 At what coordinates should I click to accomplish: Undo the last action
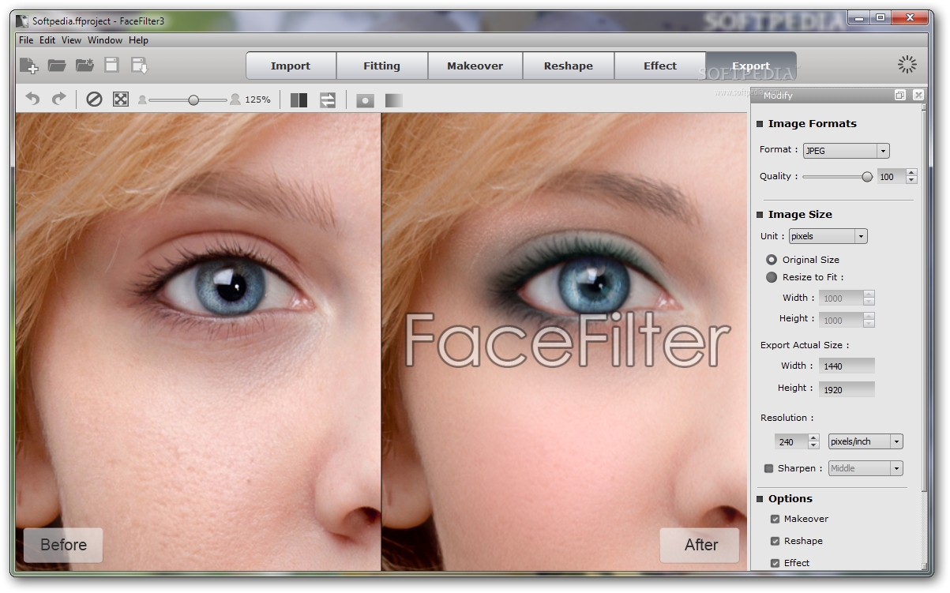pos(32,99)
